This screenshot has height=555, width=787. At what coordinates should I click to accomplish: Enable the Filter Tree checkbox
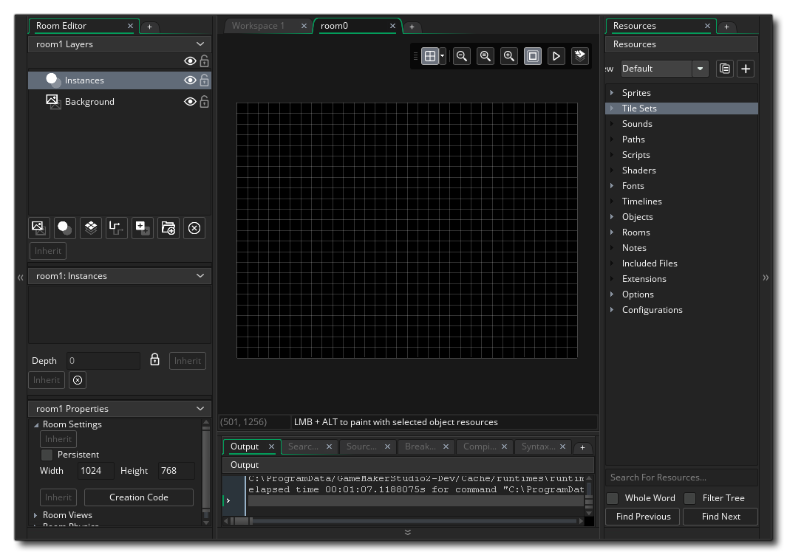(x=689, y=498)
